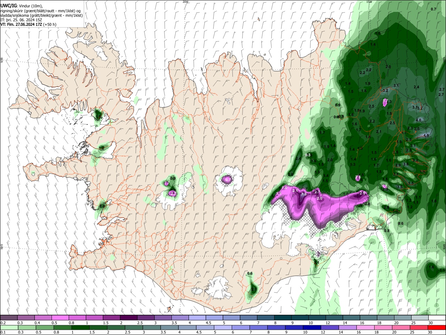Click the bright red 30 swatch in lower legend
The height and width of the screenshot is (335, 446).
point(437,327)
